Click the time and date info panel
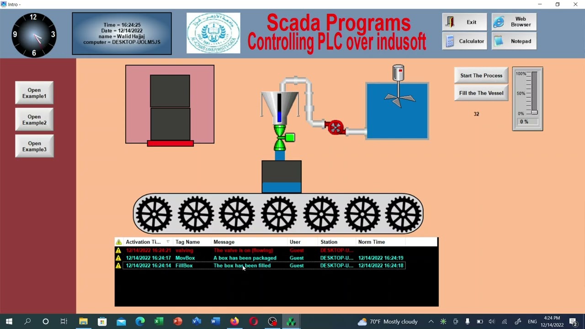Screen dimensions: 585x329 tap(122, 34)
